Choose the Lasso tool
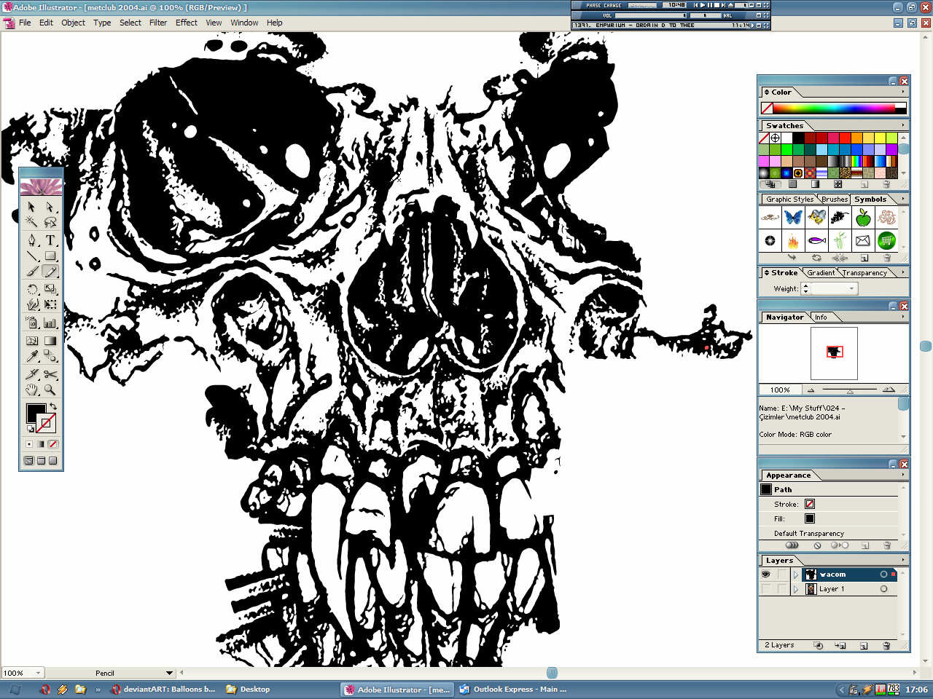933x699 pixels. click(50, 222)
